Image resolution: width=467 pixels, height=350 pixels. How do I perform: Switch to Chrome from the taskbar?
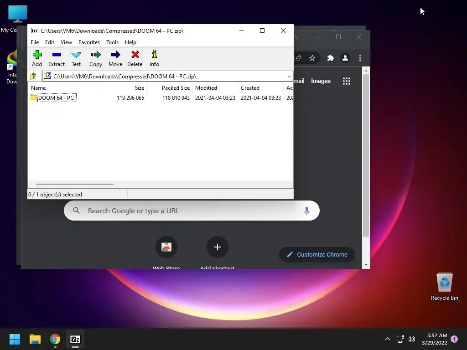[55, 339]
